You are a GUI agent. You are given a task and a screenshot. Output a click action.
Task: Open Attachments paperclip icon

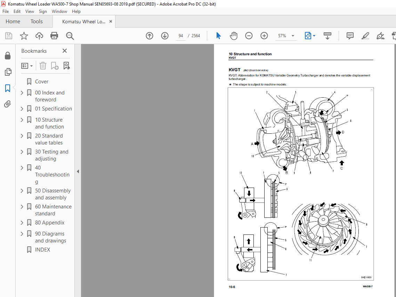pyautogui.click(x=8, y=104)
